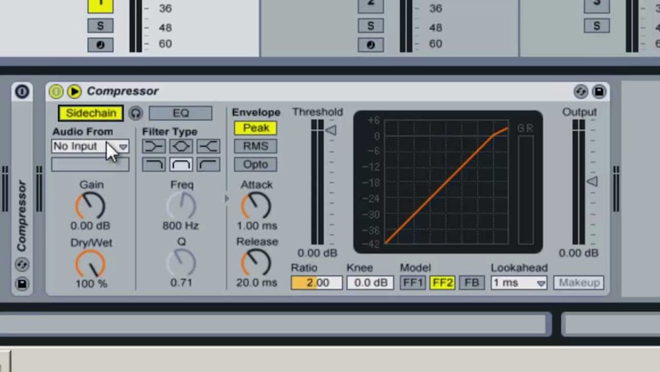Select the band-pass filter type icon
The width and height of the screenshot is (660, 372).
(181, 165)
